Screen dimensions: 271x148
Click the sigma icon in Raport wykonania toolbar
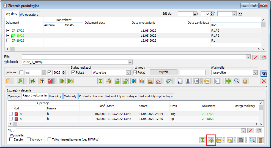203,140
